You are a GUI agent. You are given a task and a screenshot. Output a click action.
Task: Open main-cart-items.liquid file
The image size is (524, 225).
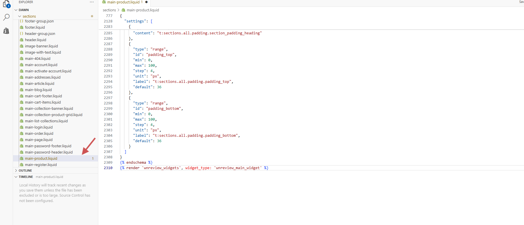tap(43, 102)
